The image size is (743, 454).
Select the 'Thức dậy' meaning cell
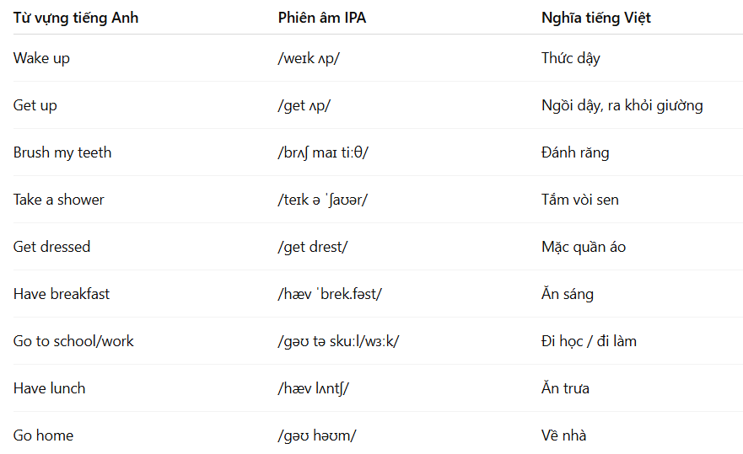(571, 58)
